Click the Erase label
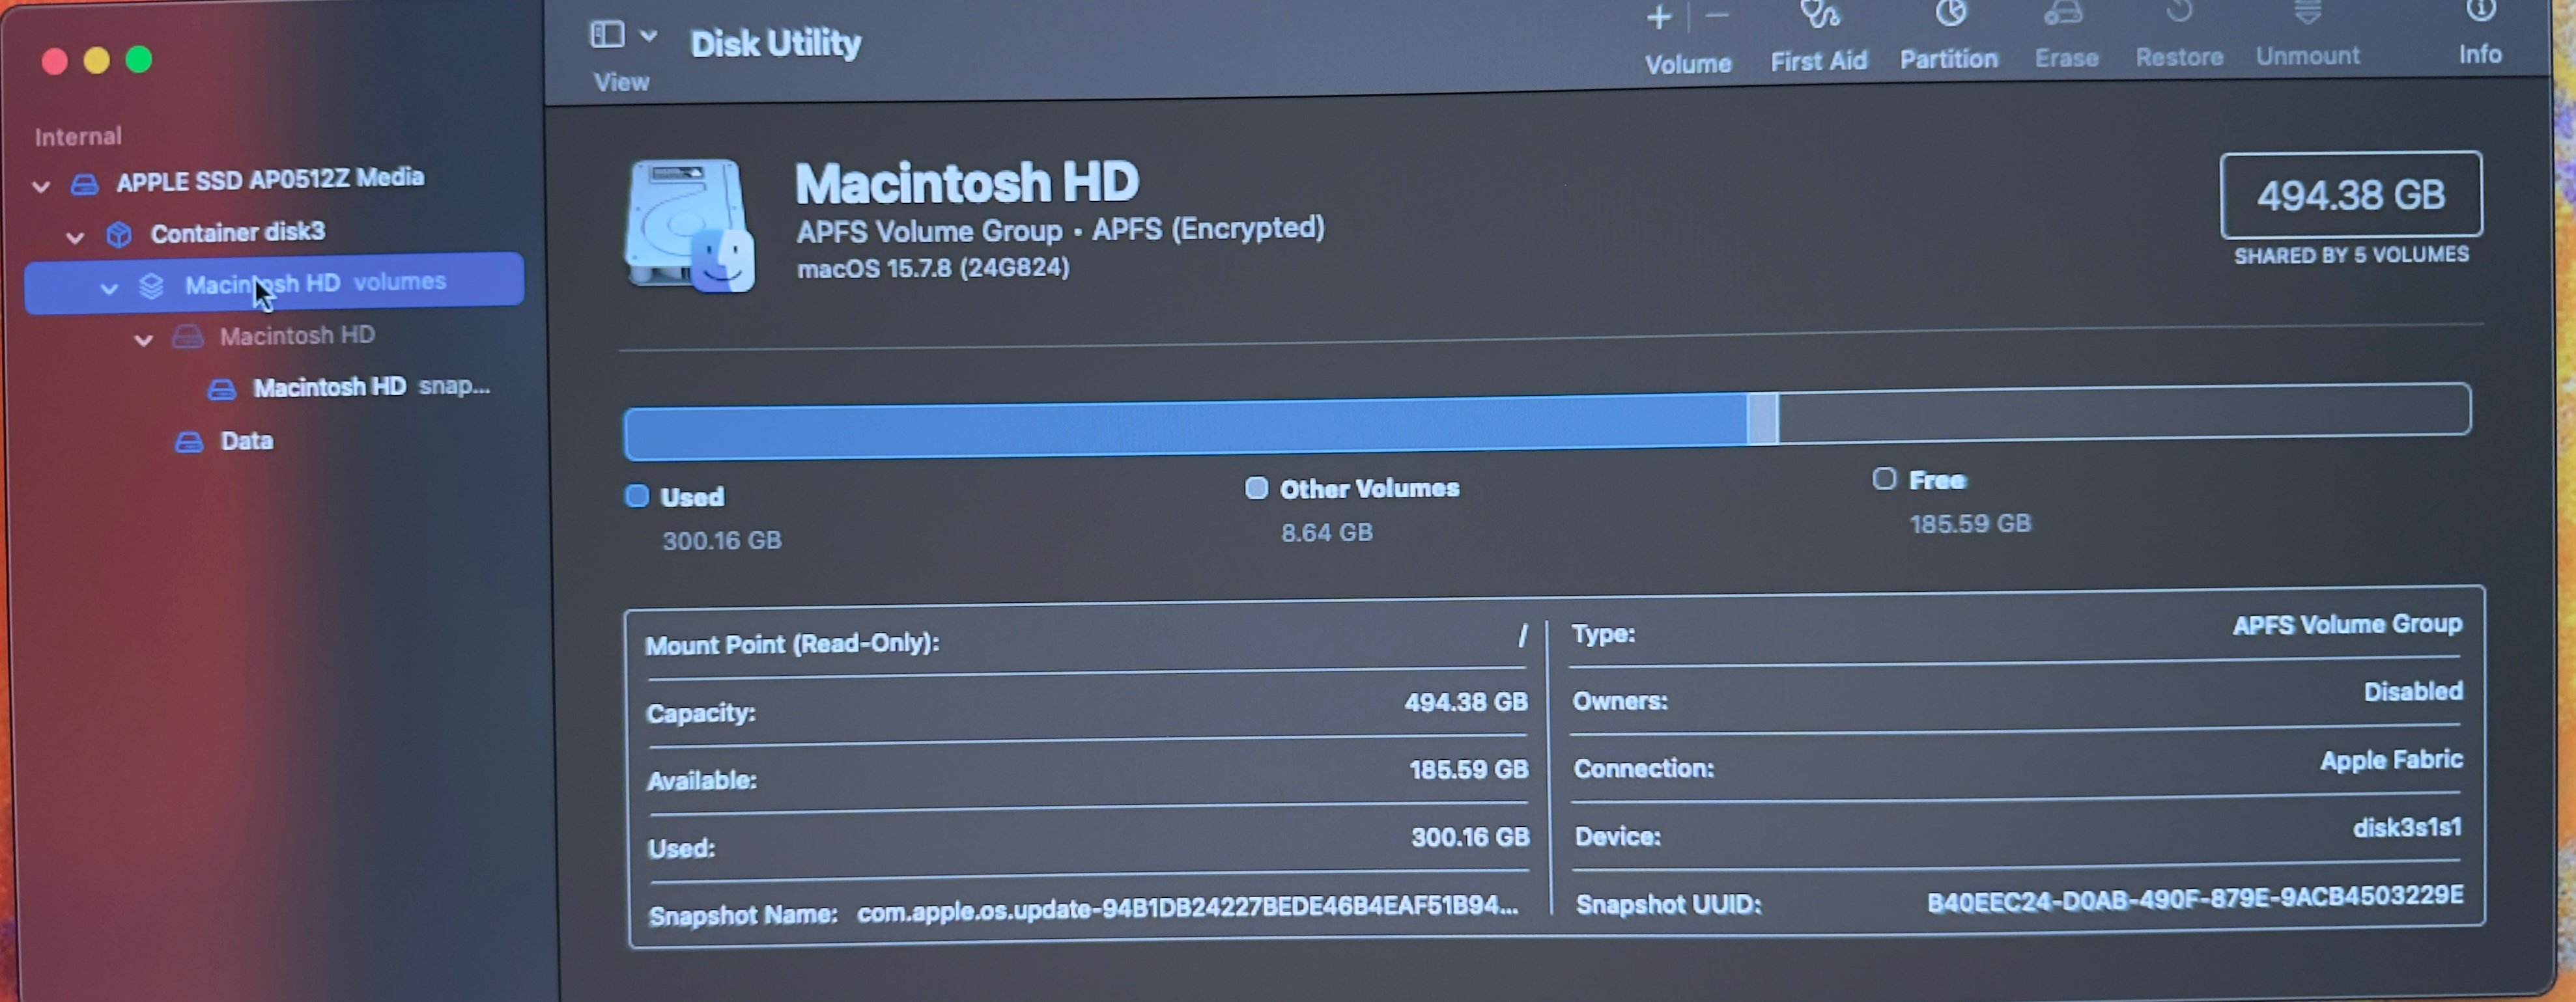This screenshot has width=2576, height=1002. tap(2066, 58)
